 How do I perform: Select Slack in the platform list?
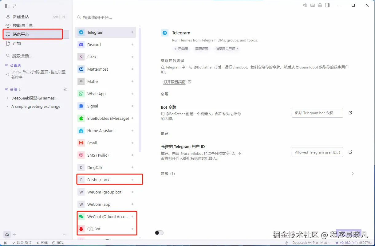point(105,57)
